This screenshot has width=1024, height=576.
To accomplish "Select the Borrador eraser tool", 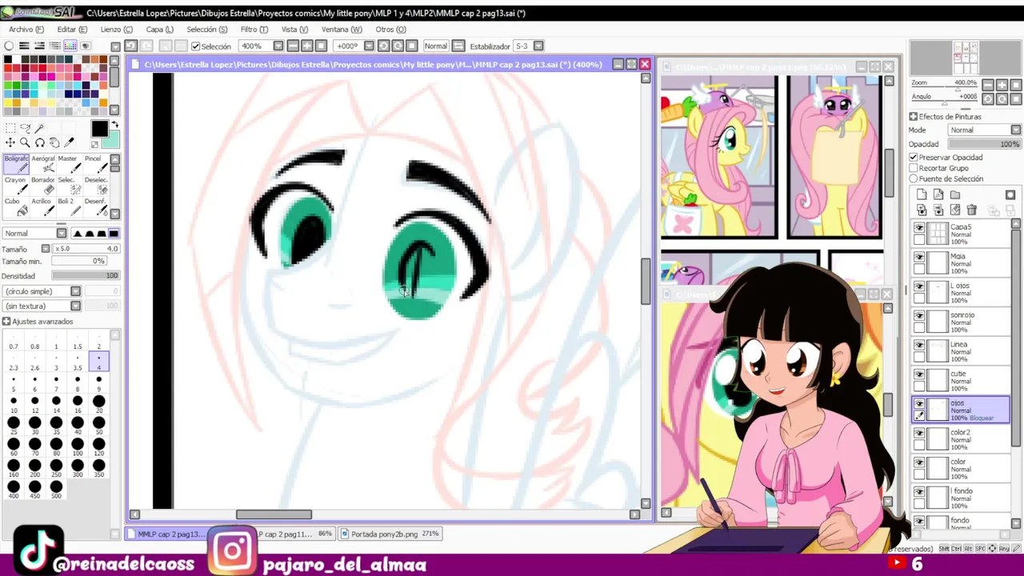I will point(43,186).
